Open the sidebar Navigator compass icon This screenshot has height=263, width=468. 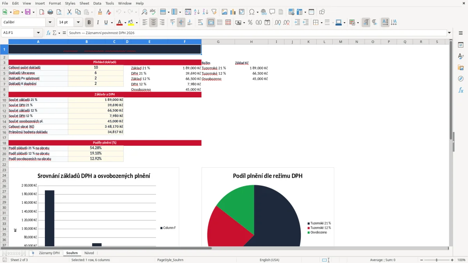coord(461,79)
